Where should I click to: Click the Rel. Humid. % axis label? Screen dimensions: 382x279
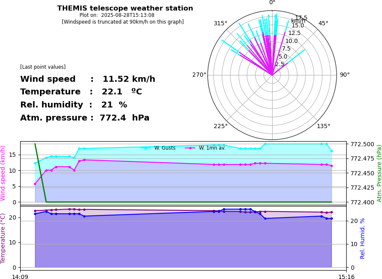(363, 238)
